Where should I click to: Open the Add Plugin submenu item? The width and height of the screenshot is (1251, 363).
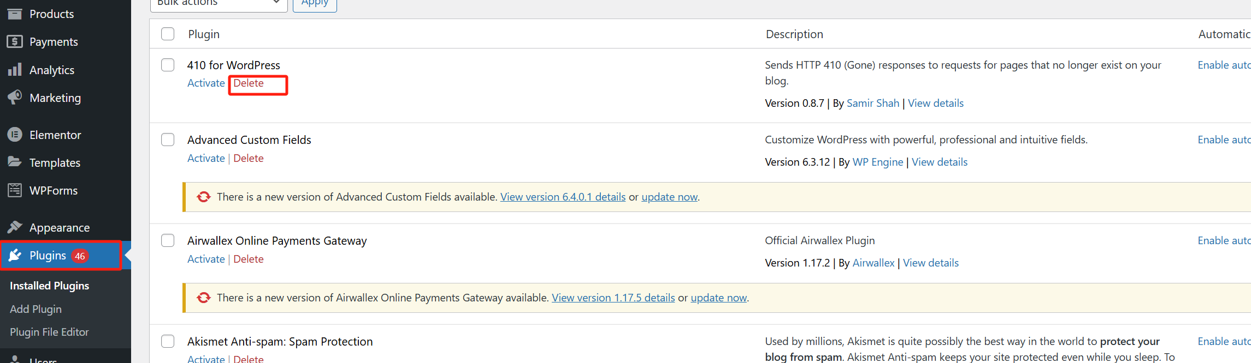click(x=36, y=309)
